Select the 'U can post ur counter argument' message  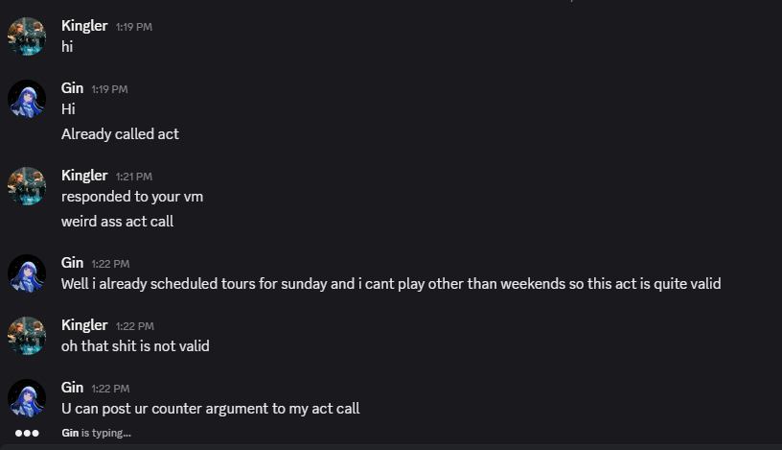pyautogui.click(x=210, y=409)
